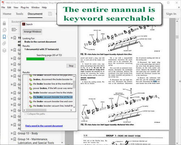The width and height of the screenshot is (181, 145).
Task: Expand the Group 14 - Maintenance bookmark
Action: [x=12, y=139]
